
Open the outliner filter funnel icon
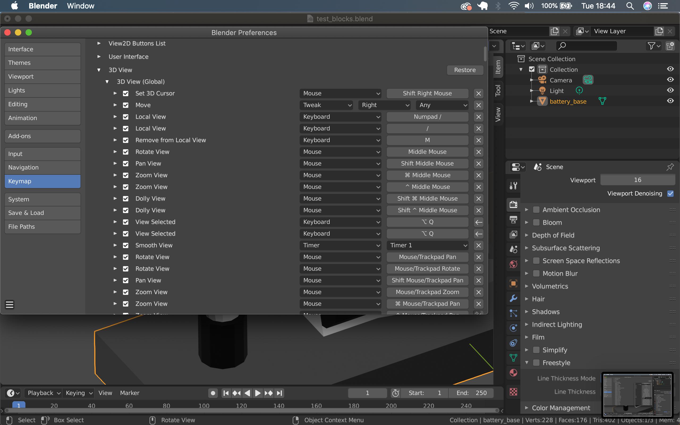[x=654, y=46]
